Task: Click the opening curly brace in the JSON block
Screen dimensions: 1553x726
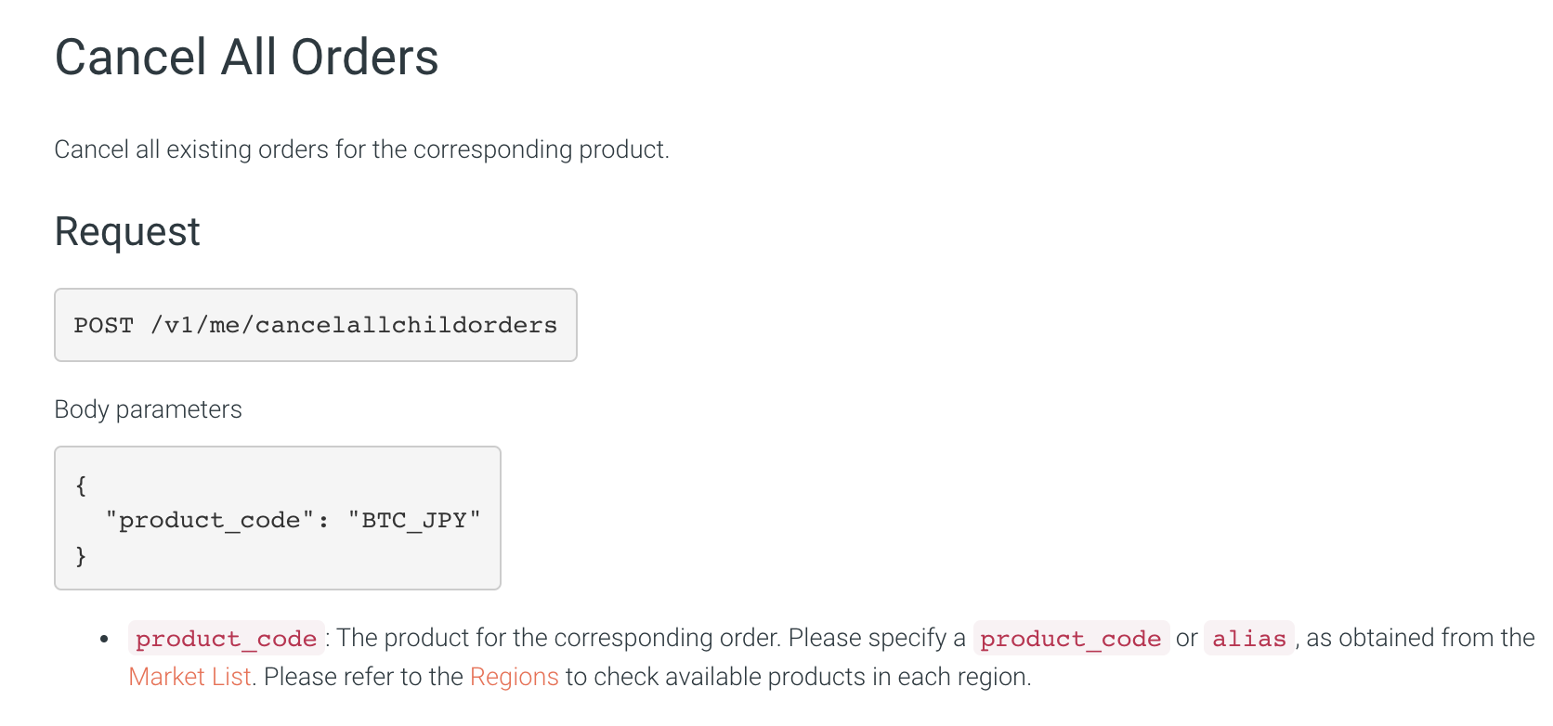Action: pyautogui.click(x=81, y=485)
